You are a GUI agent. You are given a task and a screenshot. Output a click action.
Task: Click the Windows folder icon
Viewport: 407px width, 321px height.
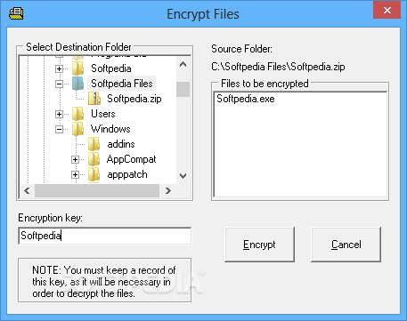point(77,129)
